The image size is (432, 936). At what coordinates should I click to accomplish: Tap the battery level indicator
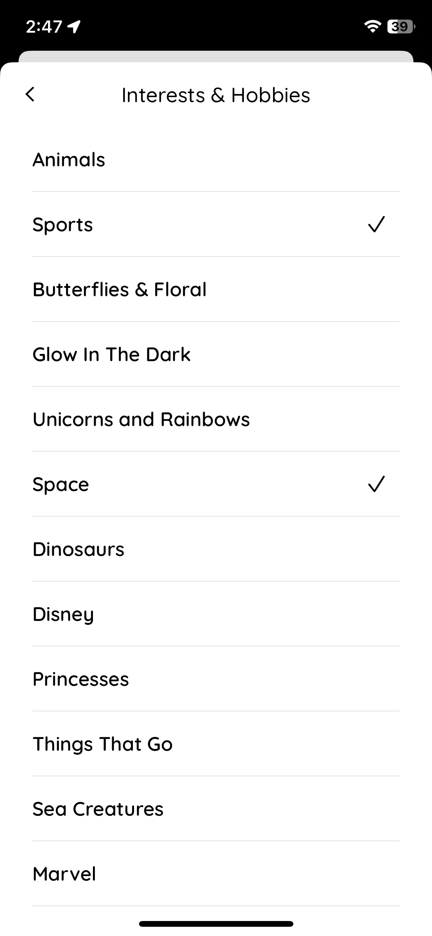point(401,27)
